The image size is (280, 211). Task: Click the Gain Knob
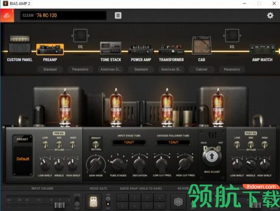96,164
